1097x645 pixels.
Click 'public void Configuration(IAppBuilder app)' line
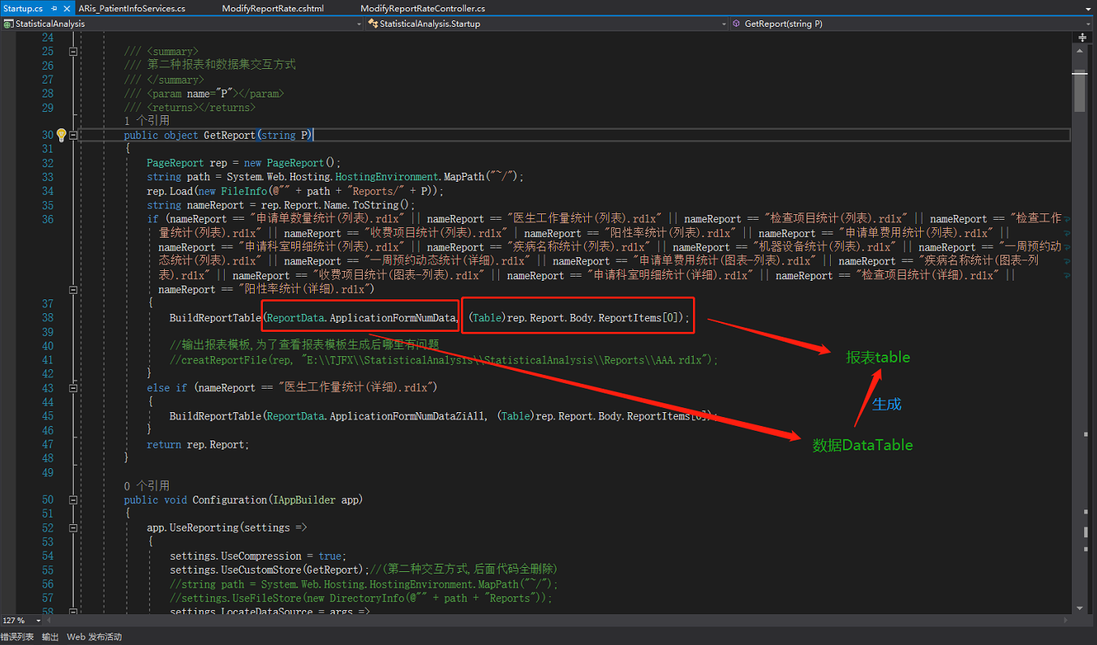click(243, 500)
